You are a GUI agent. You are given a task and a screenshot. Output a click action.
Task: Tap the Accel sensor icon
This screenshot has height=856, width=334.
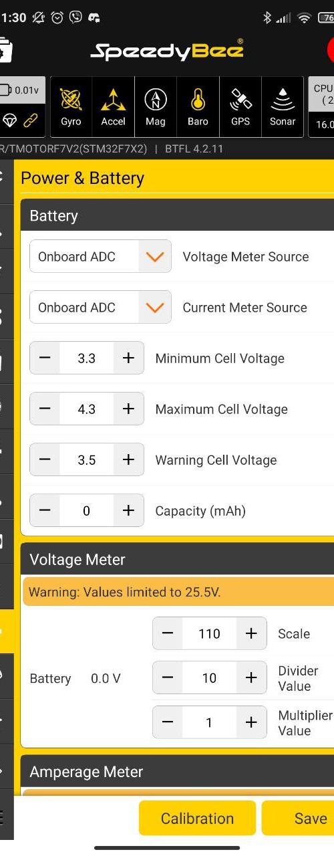click(x=113, y=107)
